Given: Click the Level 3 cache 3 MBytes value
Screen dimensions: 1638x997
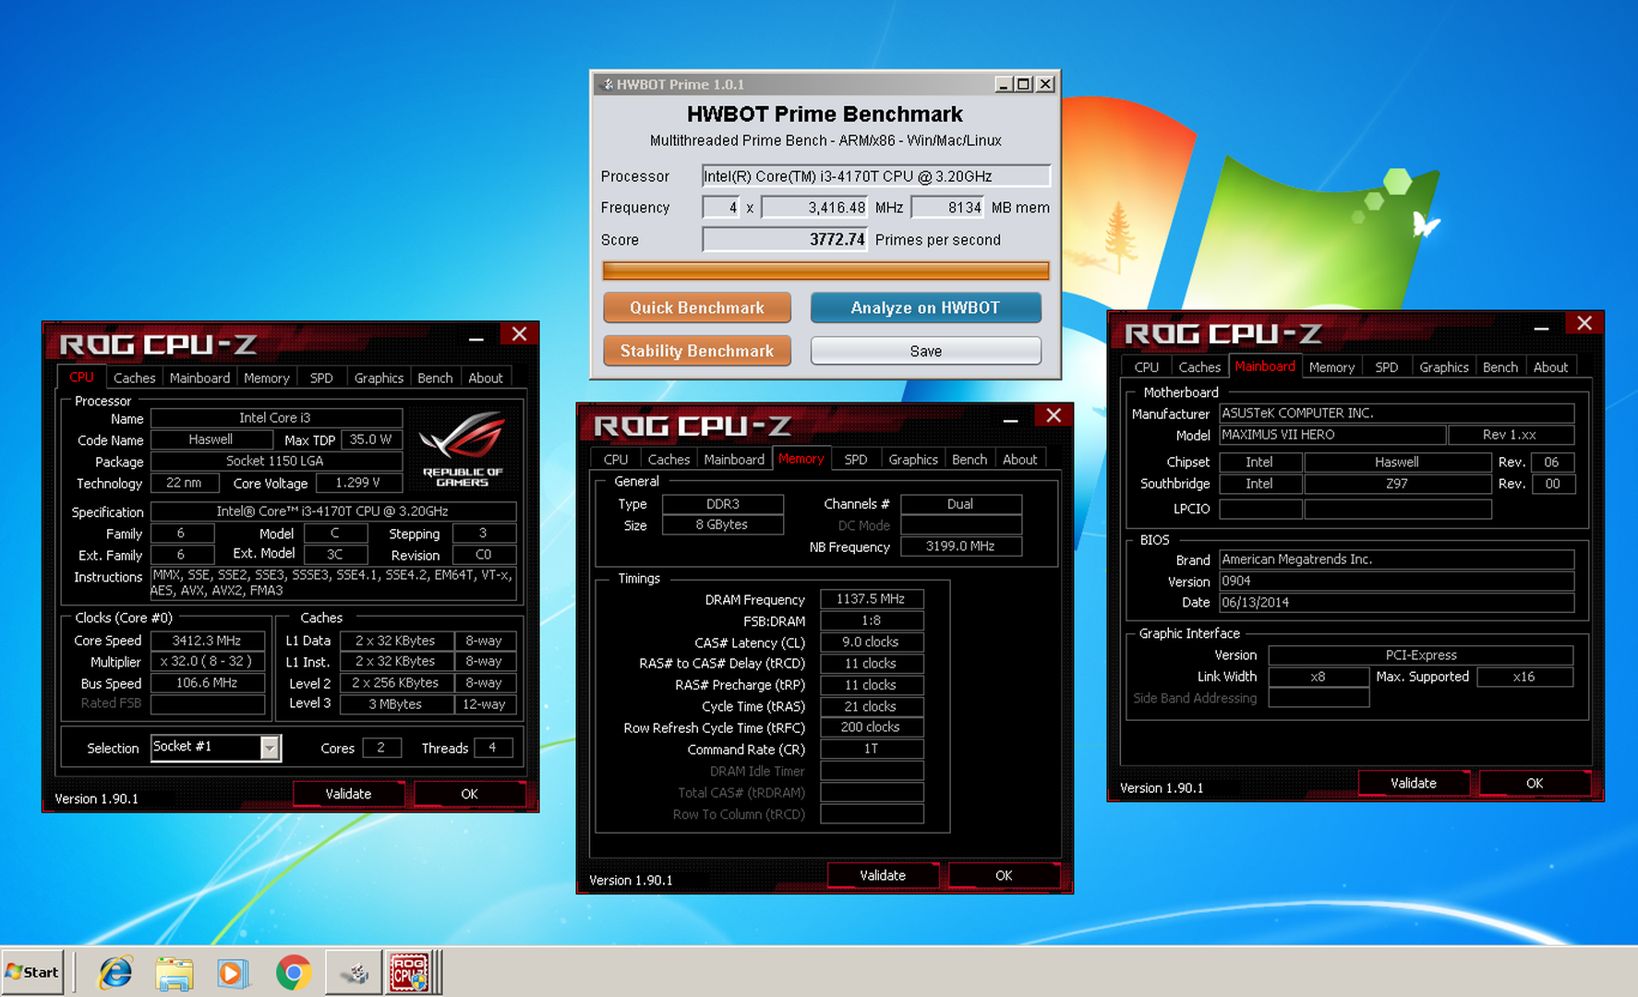Looking at the screenshot, I should coord(395,704).
